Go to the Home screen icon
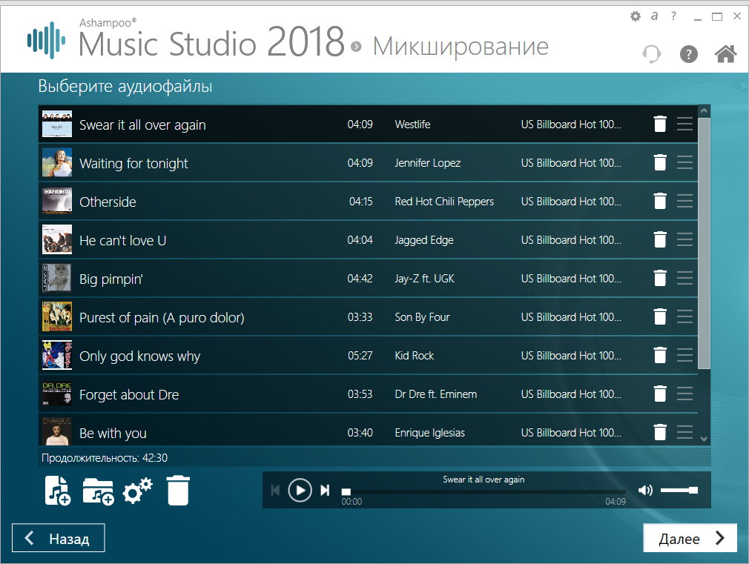Viewport: 749px width, 564px height. tap(725, 54)
